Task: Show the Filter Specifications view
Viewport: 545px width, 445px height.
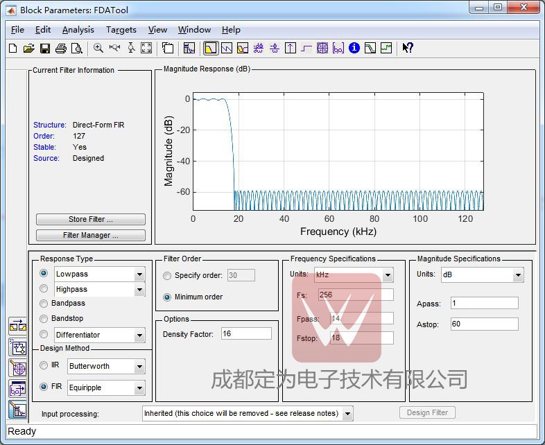Action: (x=189, y=48)
